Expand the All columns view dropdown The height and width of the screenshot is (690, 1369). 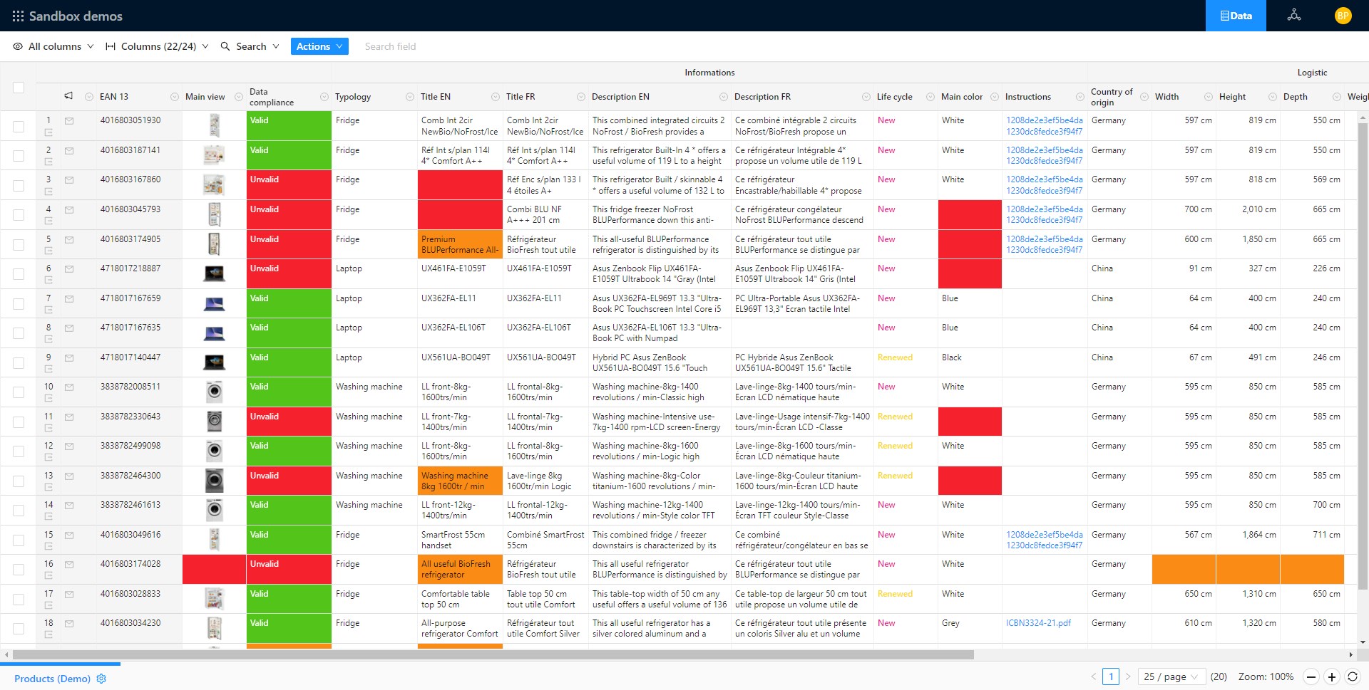[x=54, y=46]
